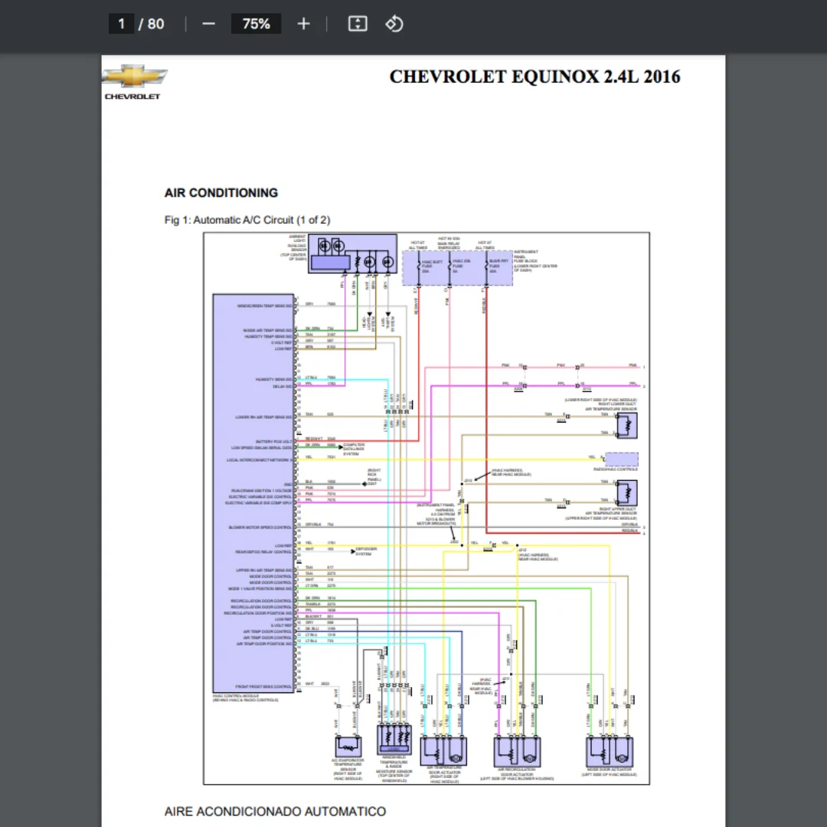Click the AIR CONDITIONING heading

(x=221, y=192)
